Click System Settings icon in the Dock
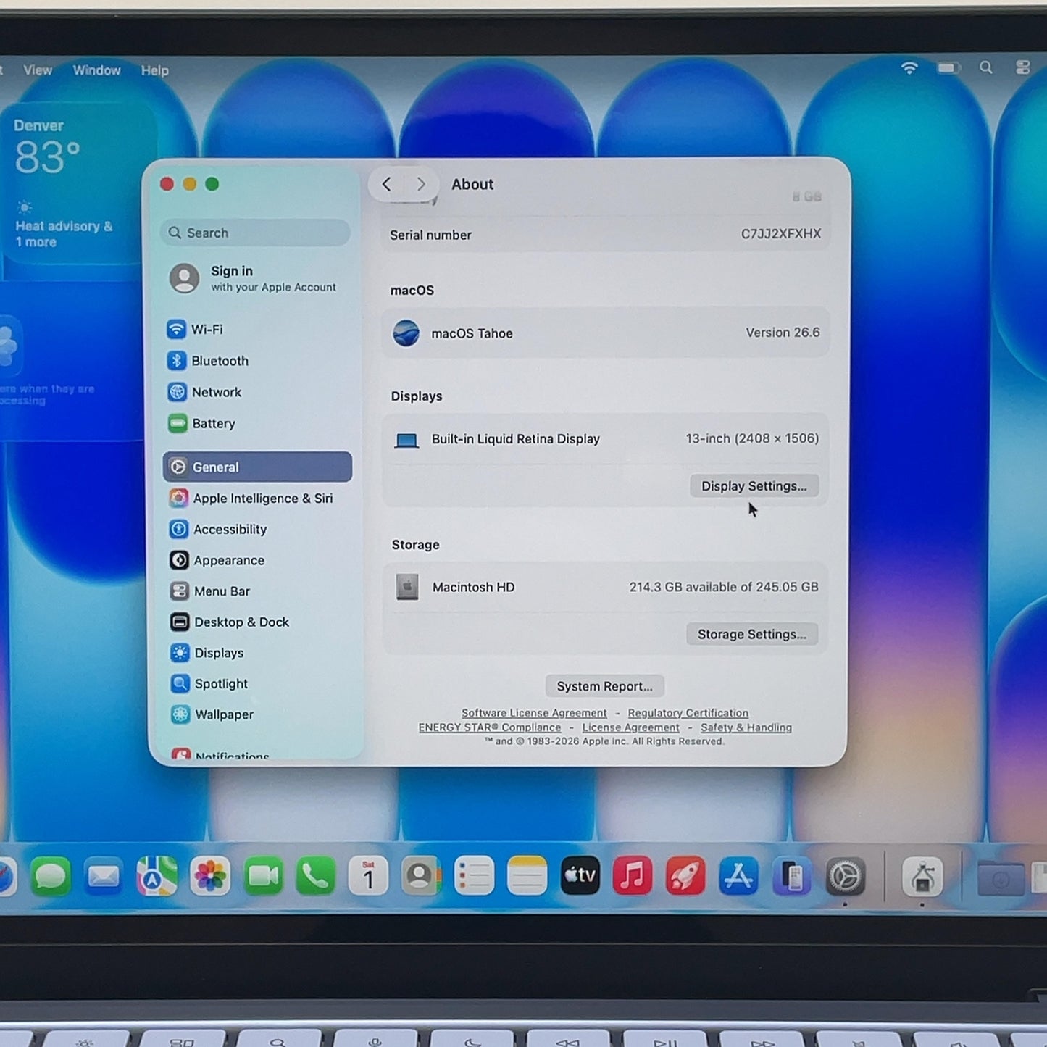 tap(845, 876)
